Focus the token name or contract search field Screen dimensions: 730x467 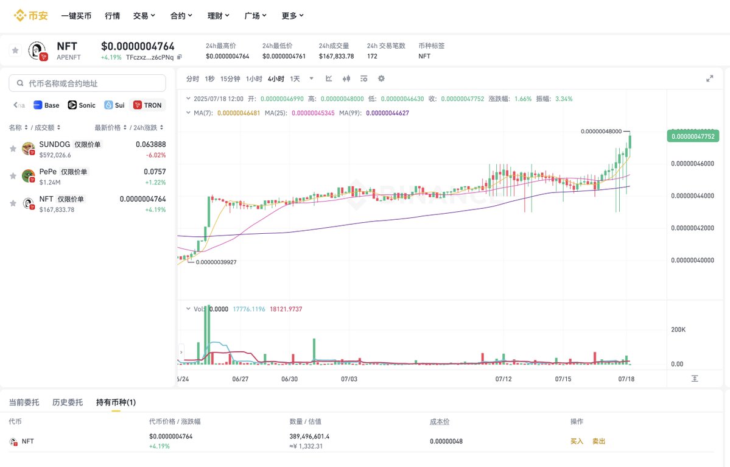click(87, 83)
